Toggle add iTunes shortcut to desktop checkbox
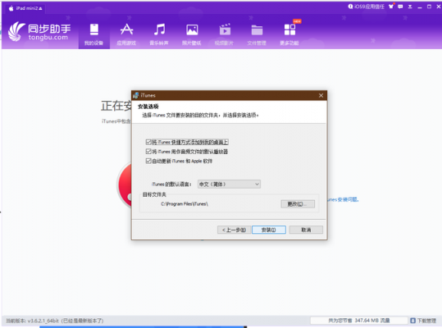The height and width of the screenshot is (328, 442). (148, 142)
